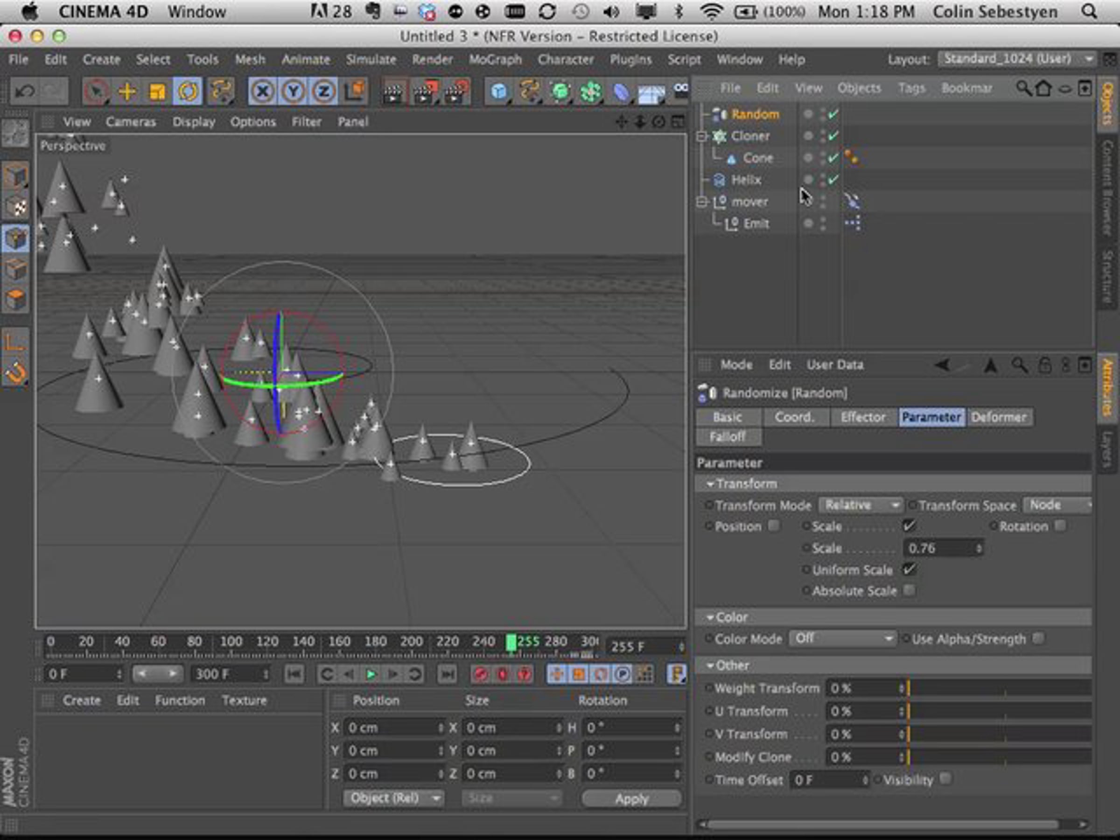Open the Content Browser side tab

1108,187
